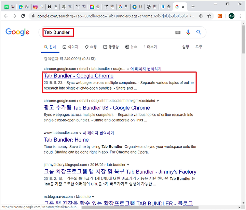Click the address bar URL

(115, 16)
